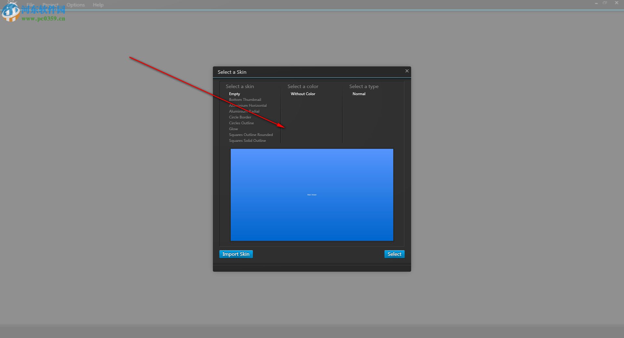624x338 pixels.
Task: Open the Project menu
Action: (50, 5)
